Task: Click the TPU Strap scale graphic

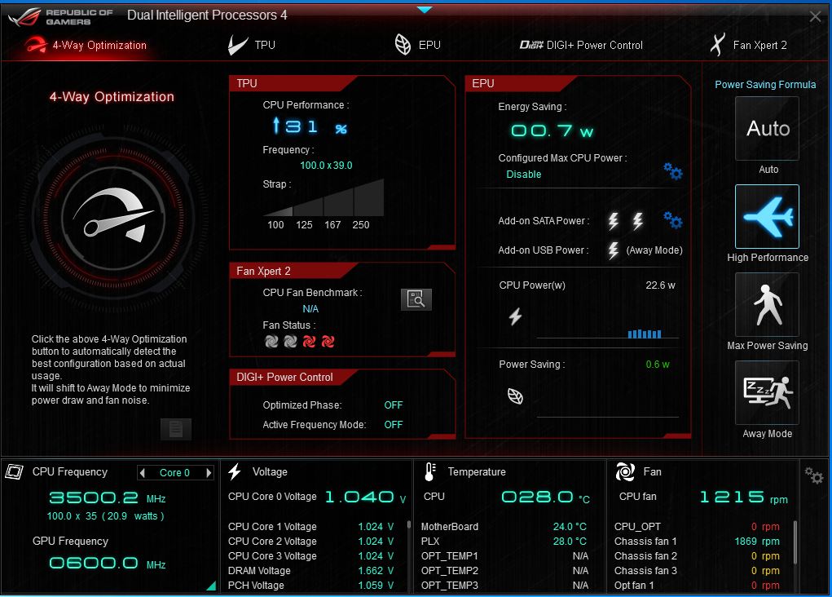Action: click(x=324, y=197)
